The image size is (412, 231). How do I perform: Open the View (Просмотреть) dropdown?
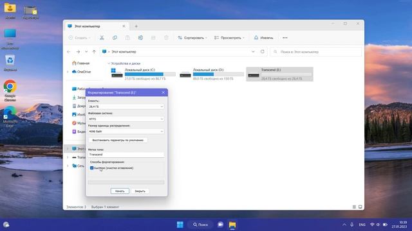click(229, 38)
